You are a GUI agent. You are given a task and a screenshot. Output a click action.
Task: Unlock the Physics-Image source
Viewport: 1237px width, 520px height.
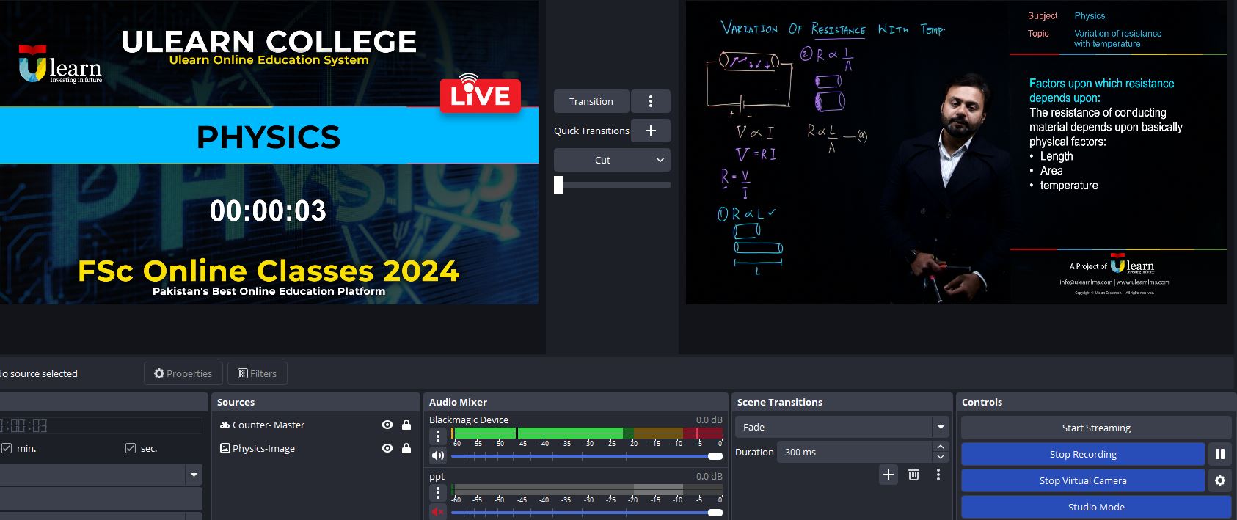(406, 448)
